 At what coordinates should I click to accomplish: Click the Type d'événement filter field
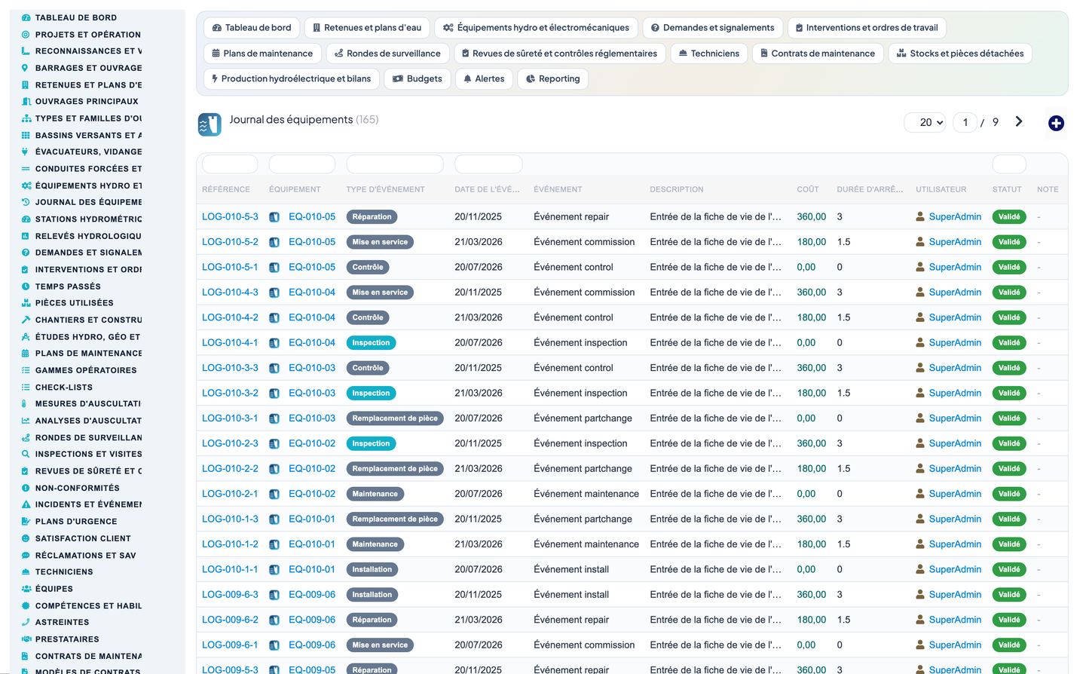tap(395, 164)
